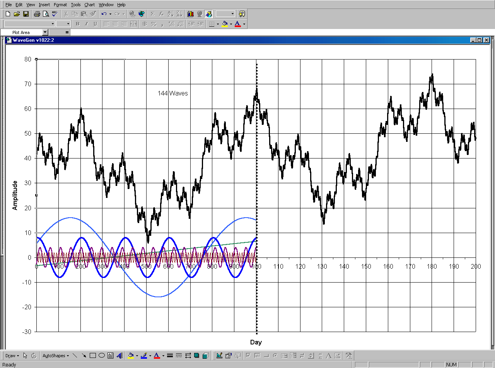The width and height of the screenshot is (495, 368).
Task: Expand the Borders dropdown arrow
Action: (218, 24)
